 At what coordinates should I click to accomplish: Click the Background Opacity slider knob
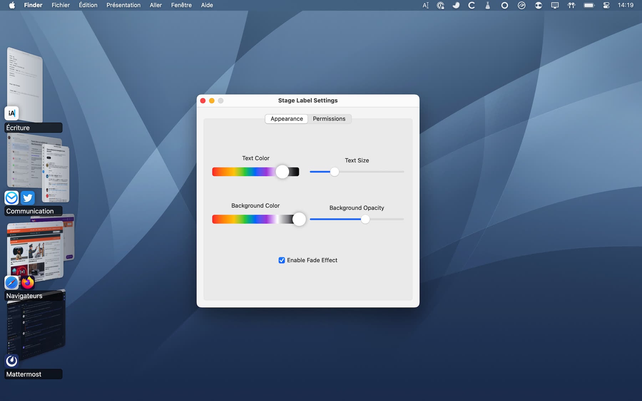pyautogui.click(x=365, y=219)
